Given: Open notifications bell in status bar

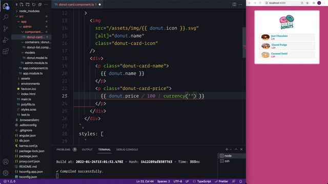Looking at the screenshot, I should click(241, 181).
